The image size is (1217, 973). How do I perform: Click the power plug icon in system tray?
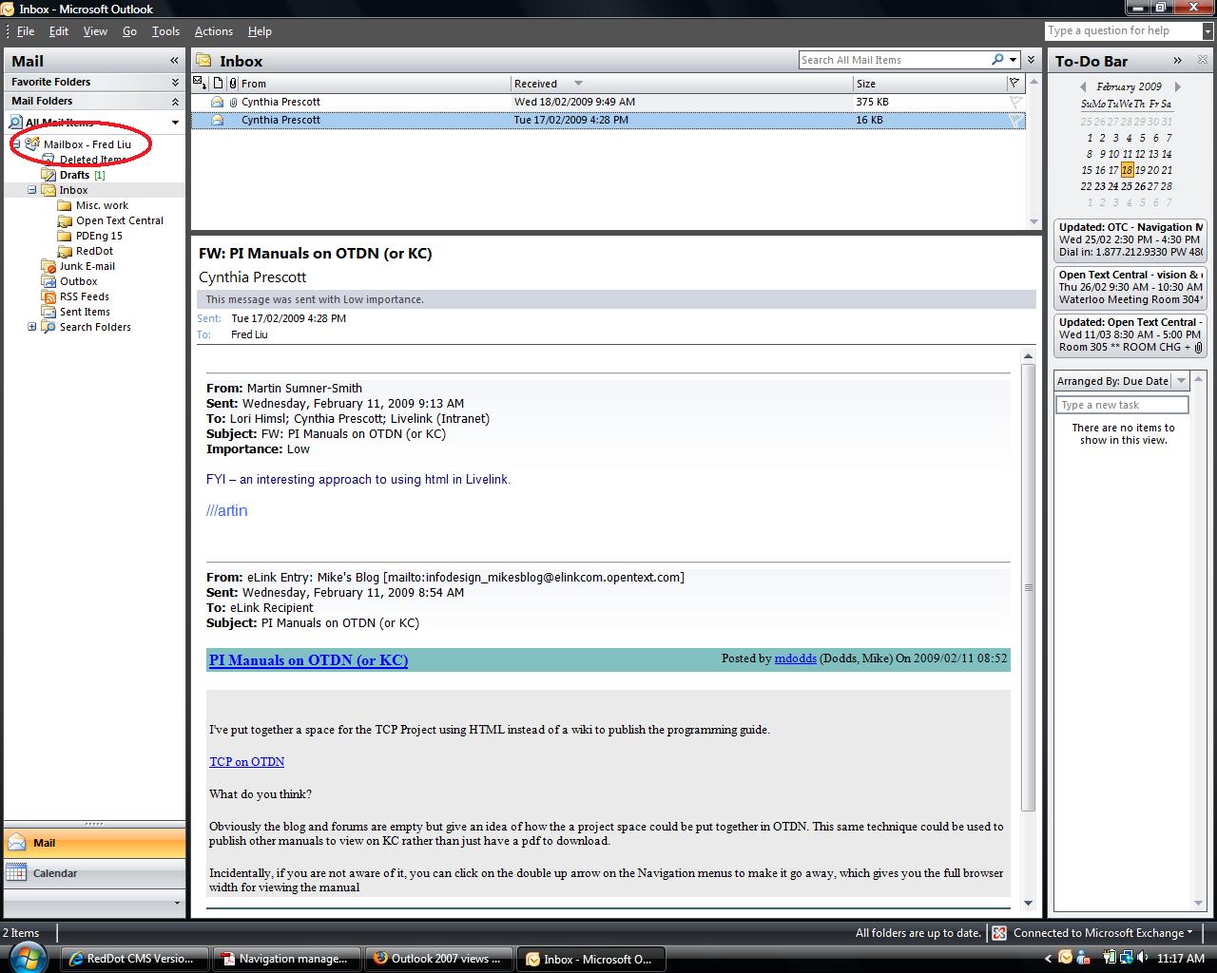click(1110, 959)
